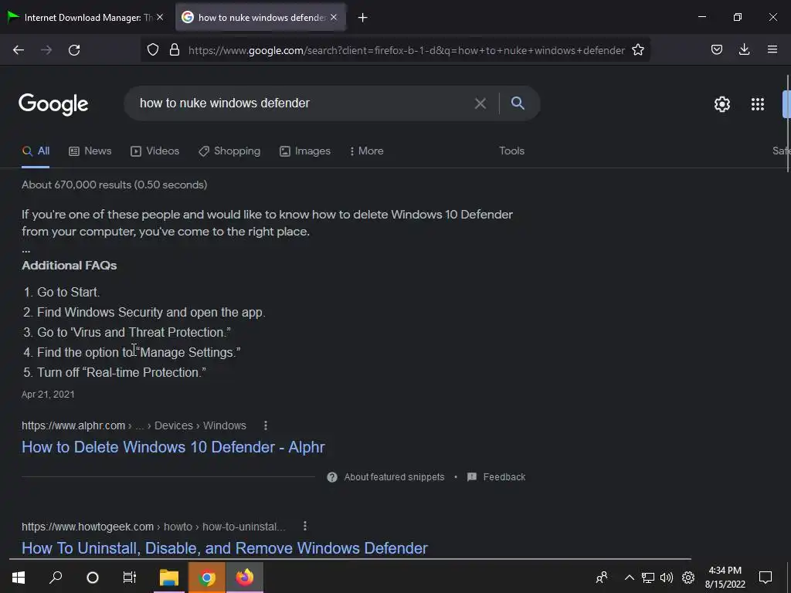Image resolution: width=791 pixels, height=593 pixels.
Task: Open the Firefox application menu
Action: point(772,49)
